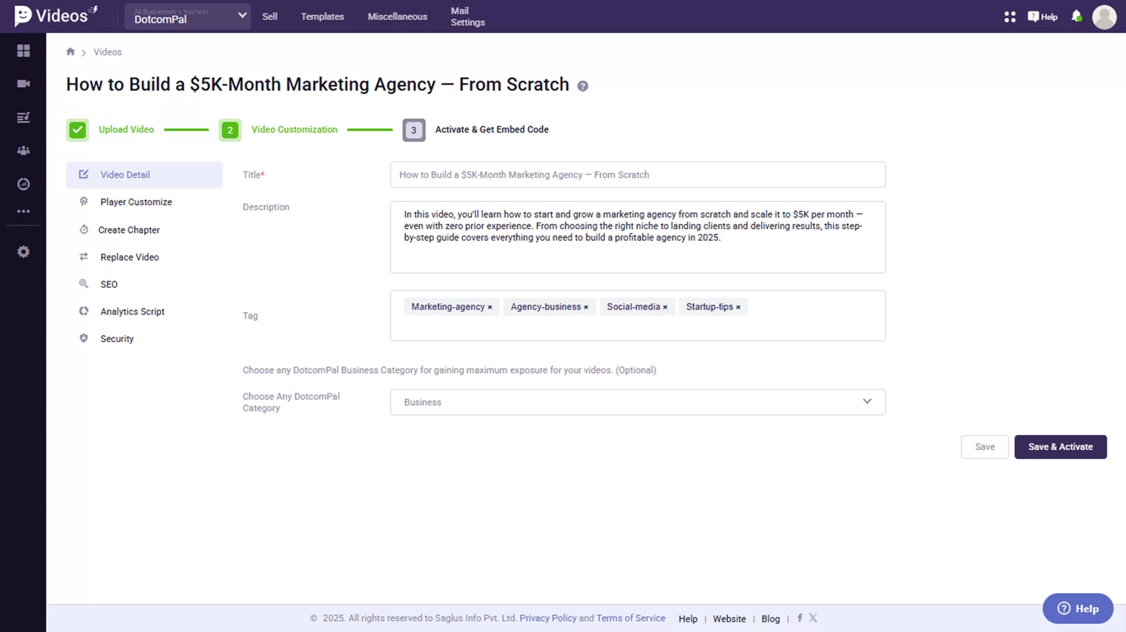Open the analytics gauge icon in left sidebar
Viewport: 1126px width, 632px height.
(23, 184)
